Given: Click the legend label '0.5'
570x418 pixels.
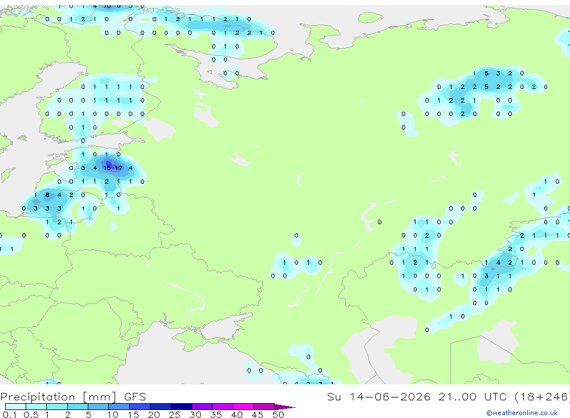Looking at the screenshot, I should point(31,415).
